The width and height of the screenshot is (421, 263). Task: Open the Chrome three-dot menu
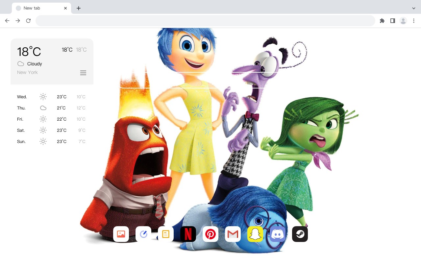pyautogui.click(x=414, y=21)
